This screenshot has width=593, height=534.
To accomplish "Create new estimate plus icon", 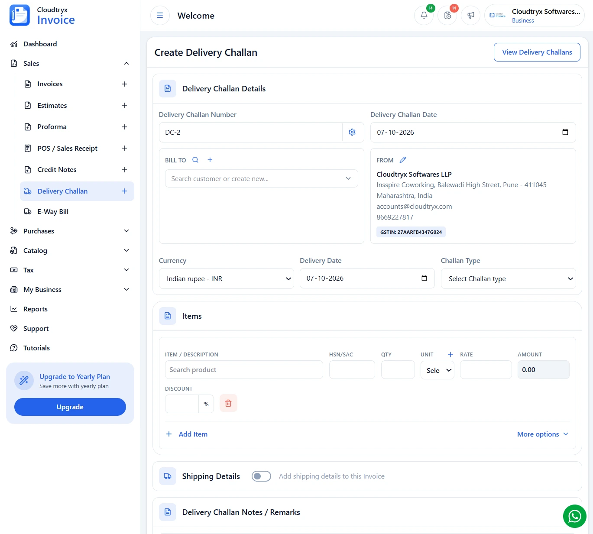I will click(x=124, y=105).
